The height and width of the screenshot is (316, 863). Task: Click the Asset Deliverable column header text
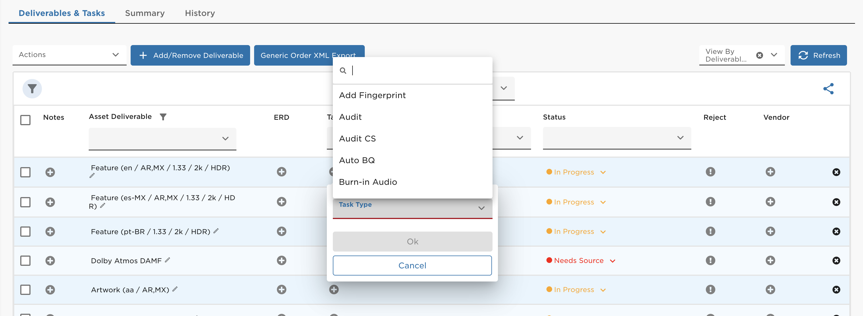pos(120,117)
